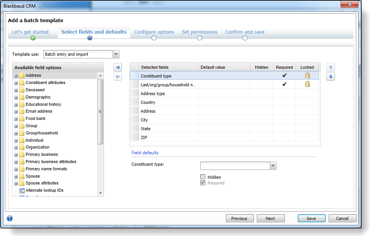
Task: Click the Next button
Action: 271,218
